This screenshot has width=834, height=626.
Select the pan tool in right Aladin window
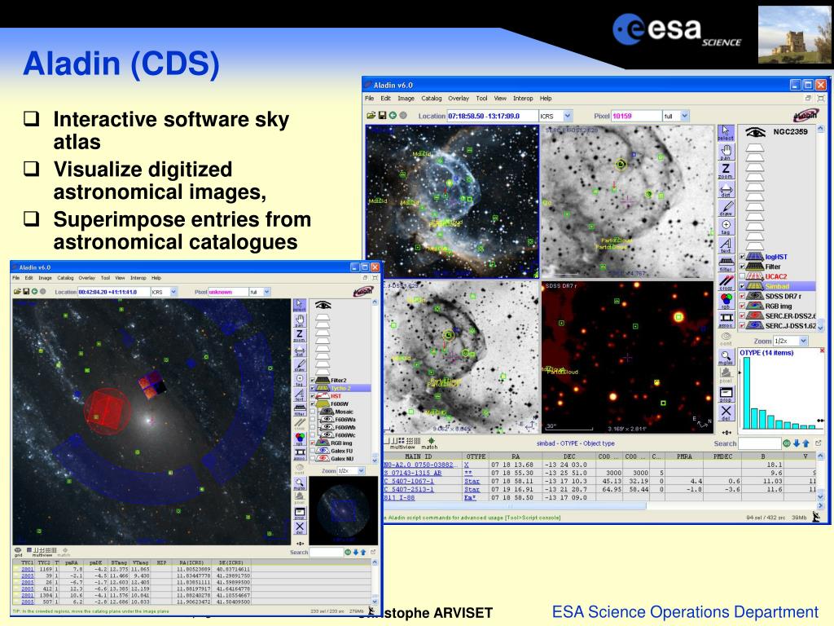click(726, 152)
